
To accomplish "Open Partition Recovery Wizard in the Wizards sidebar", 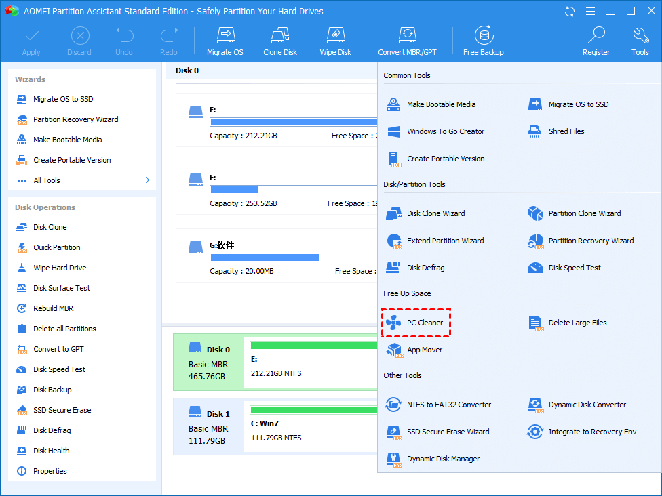I will point(75,119).
